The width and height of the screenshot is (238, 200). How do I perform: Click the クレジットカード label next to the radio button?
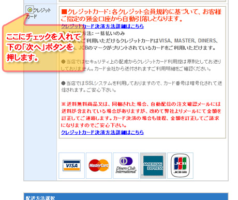point(39,13)
